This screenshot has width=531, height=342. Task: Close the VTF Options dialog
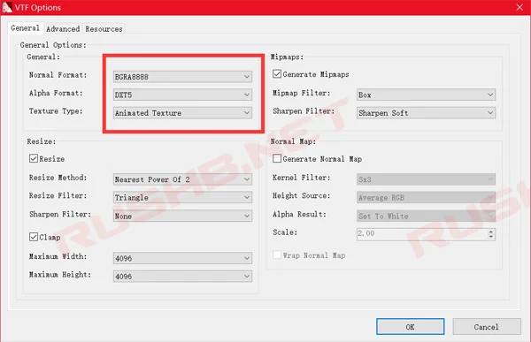click(519, 7)
